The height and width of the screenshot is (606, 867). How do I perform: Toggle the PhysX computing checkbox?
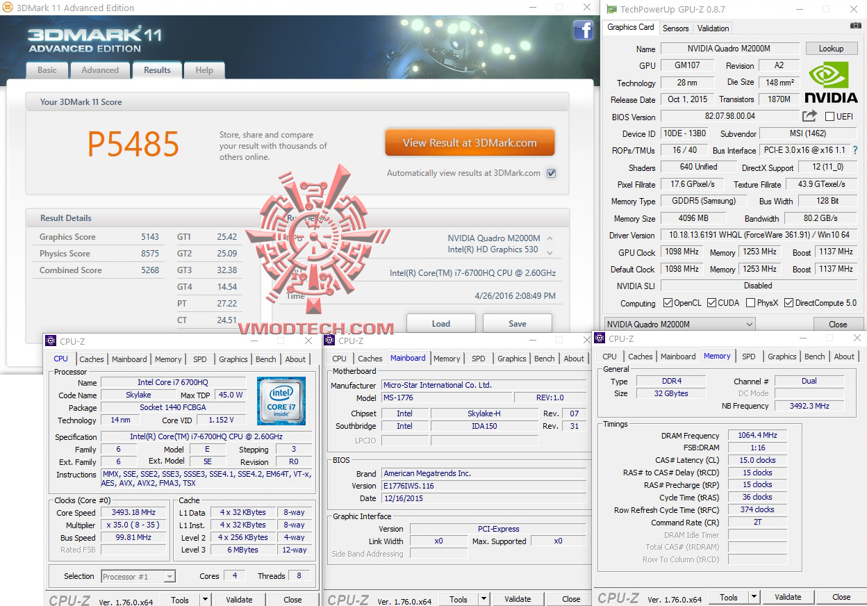[750, 303]
